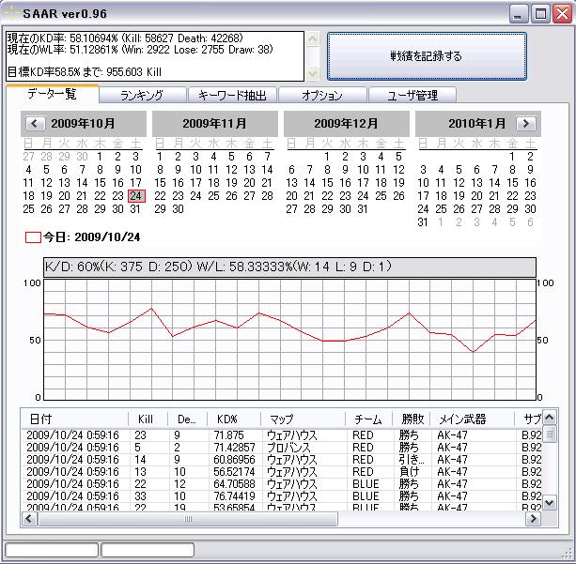Image resolution: width=576 pixels, height=564 pixels.
Task: Sort by マップ column header
Action: point(304,419)
